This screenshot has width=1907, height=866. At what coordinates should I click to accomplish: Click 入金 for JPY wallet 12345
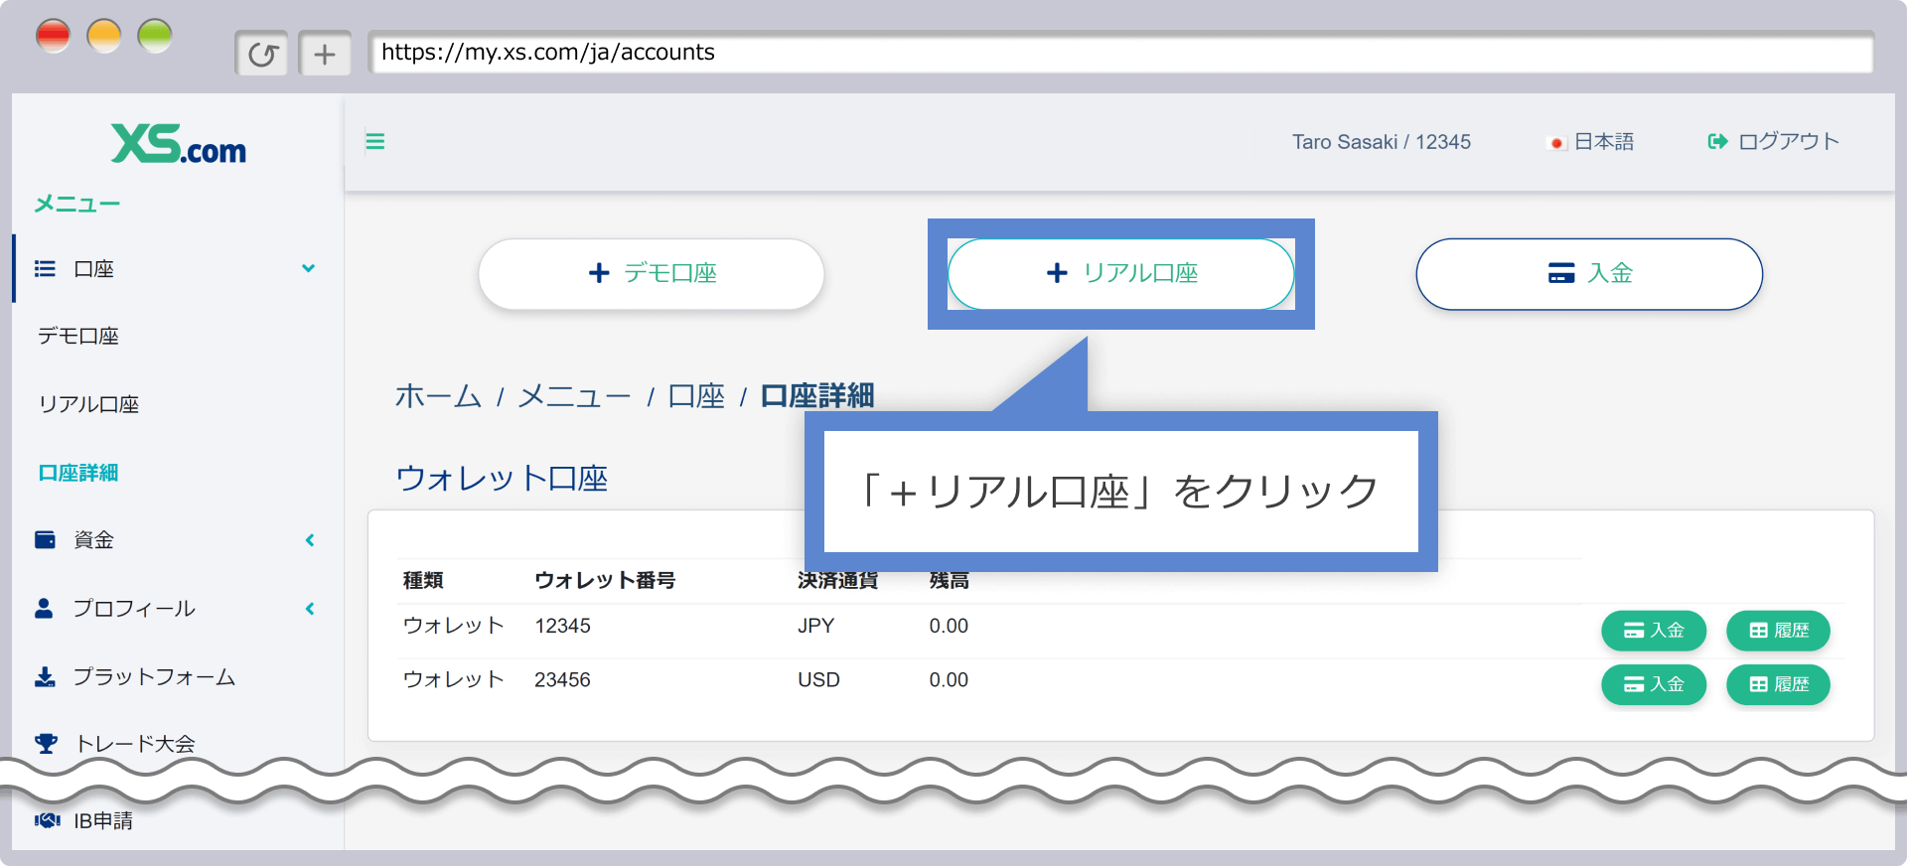pos(1654,631)
